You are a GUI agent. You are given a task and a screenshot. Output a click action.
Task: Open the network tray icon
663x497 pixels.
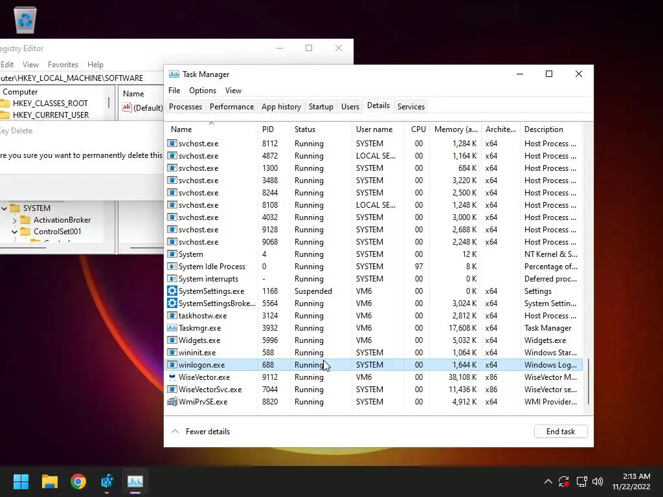point(582,481)
